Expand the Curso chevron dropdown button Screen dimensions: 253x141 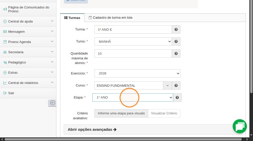(x=167, y=85)
